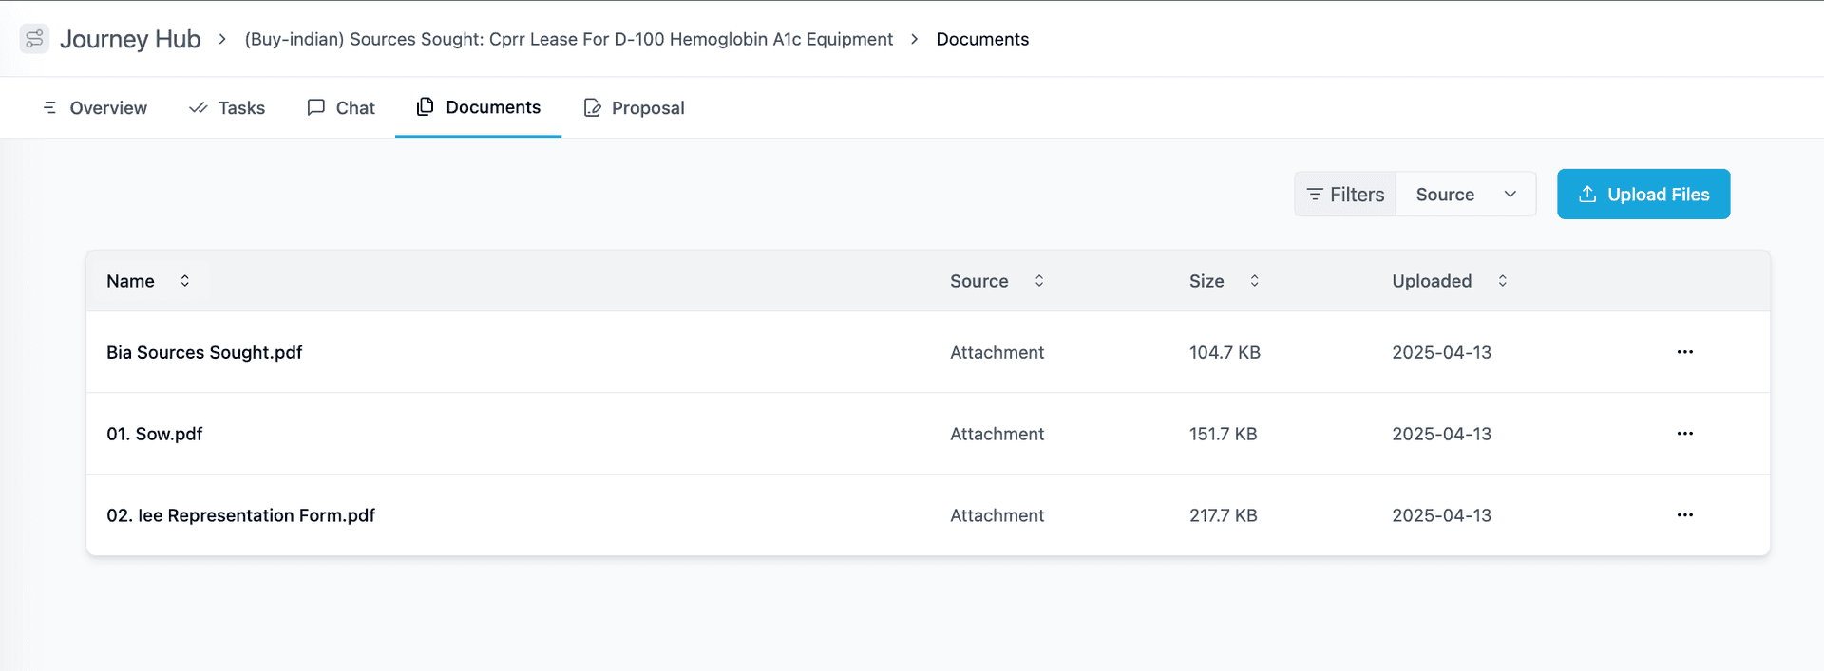Click the pencil icon next to Proposal
Viewport: 1824px width, 671px height.
(x=592, y=107)
